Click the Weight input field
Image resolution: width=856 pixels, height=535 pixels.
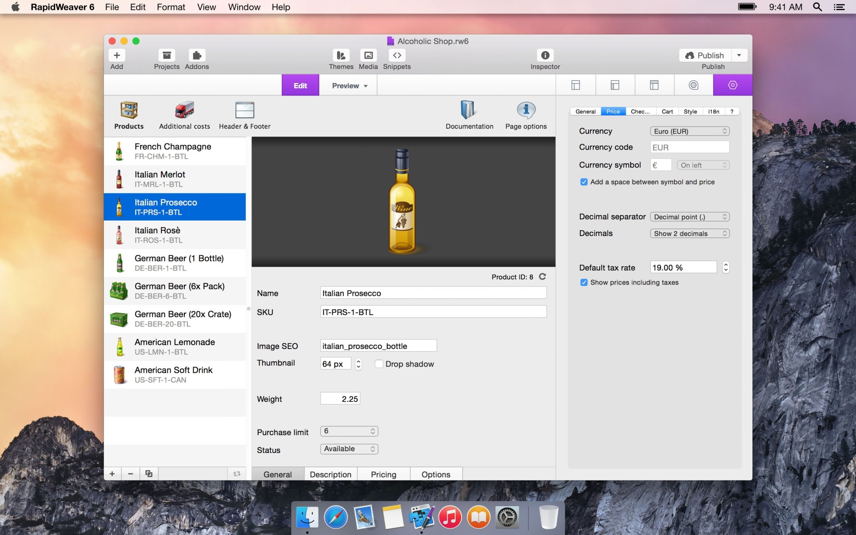click(x=340, y=398)
